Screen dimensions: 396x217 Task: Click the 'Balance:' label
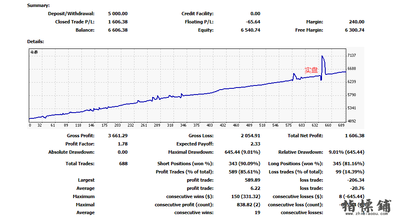[85, 30]
